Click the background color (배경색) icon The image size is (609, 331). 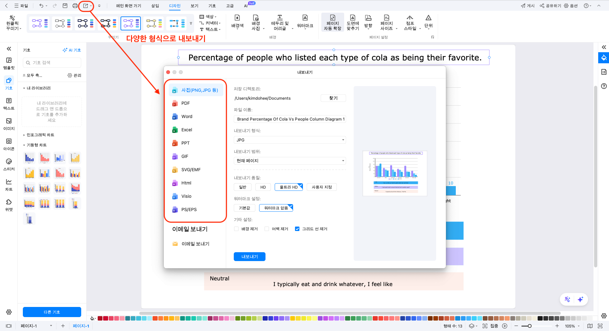tap(237, 22)
